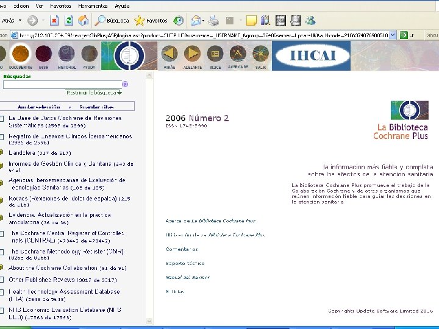
Task: Open the browser history clock icon
Action: 178,21
